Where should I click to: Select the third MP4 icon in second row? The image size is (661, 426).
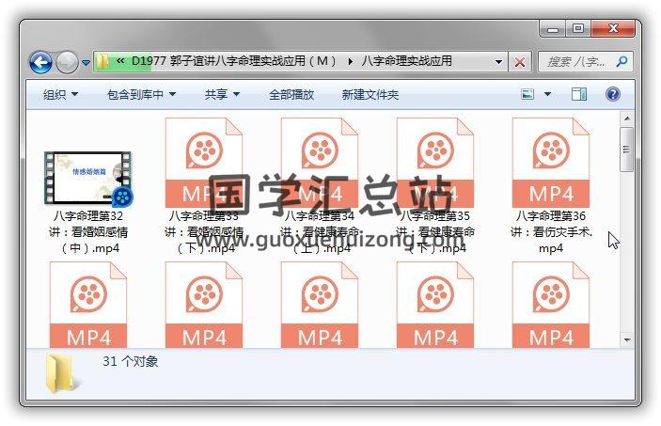tap(320, 305)
